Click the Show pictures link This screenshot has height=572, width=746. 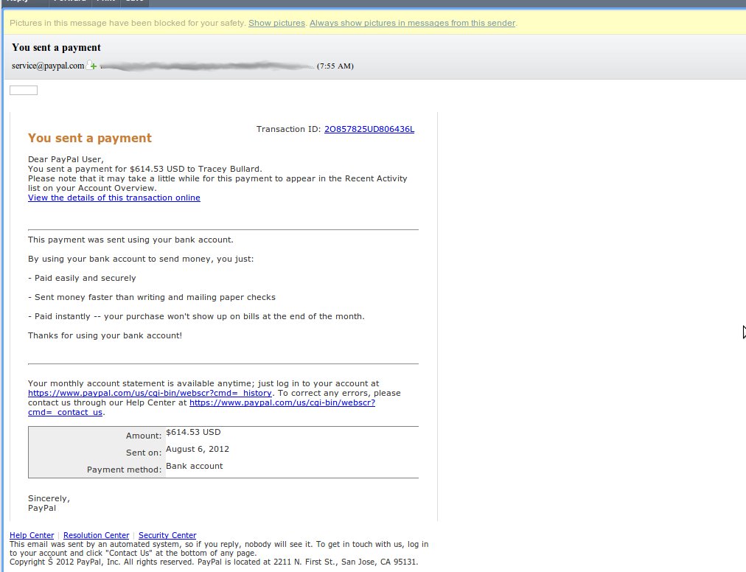(276, 23)
